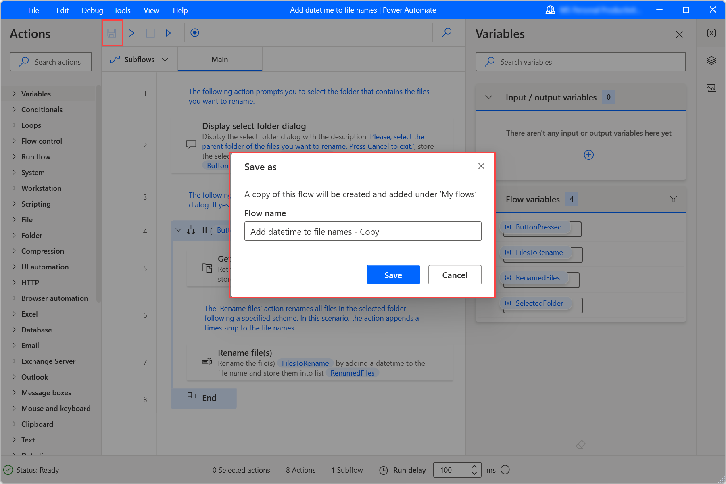Edit the Flow name field
Viewport: 726px width, 484px height.
[x=362, y=231]
